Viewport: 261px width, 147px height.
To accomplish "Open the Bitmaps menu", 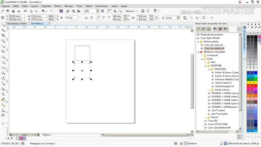I will coord(69,6).
